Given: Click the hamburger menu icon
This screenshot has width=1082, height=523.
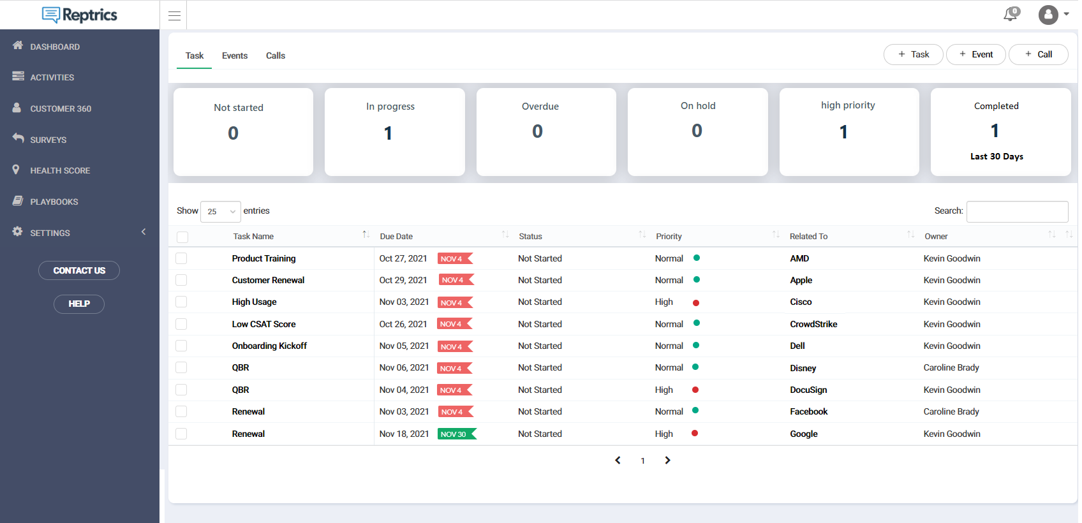Looking at the screenshot, I should point(174,16).
